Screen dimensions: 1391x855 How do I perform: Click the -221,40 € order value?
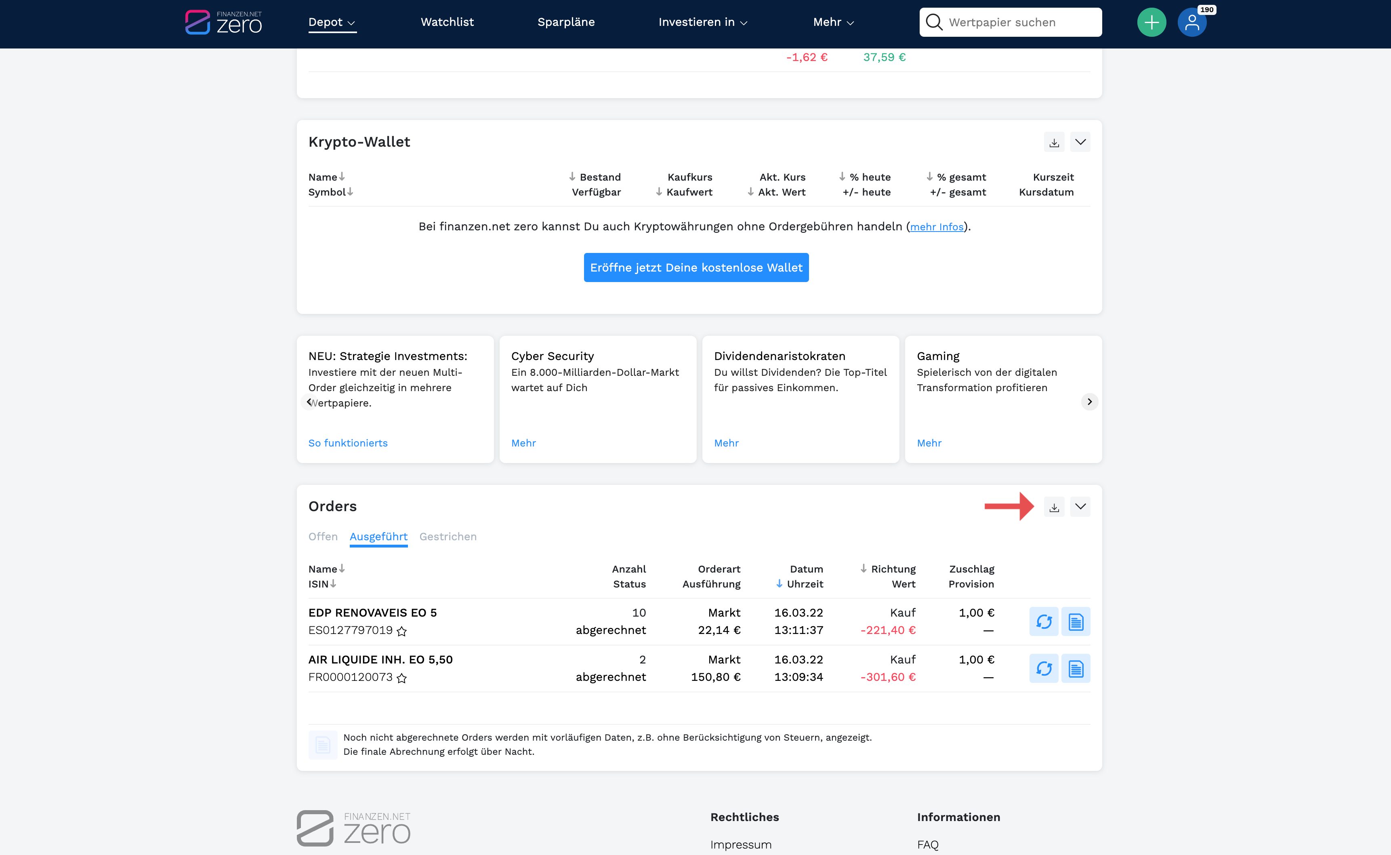coord(887,630)
